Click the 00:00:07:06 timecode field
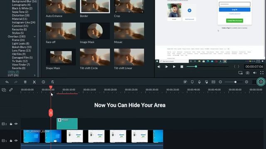This screenshot has width=266, height=149. click(254, 67)
